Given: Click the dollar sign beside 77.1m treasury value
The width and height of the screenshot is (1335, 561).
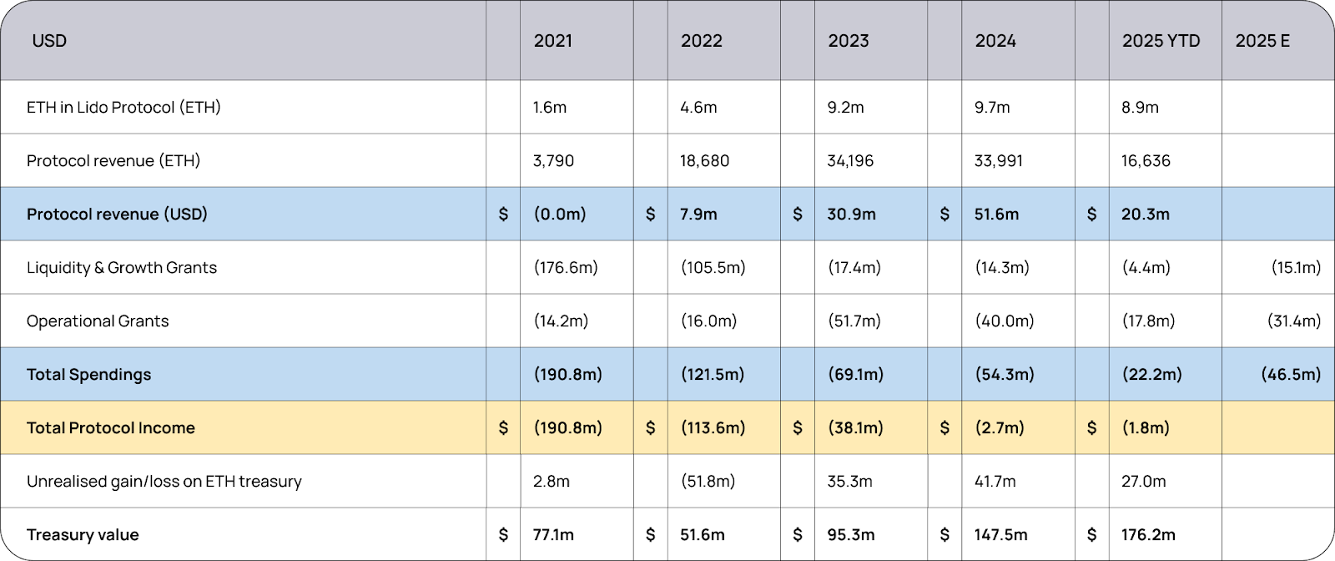Looking at the screenshot, I should click(503, 534).
